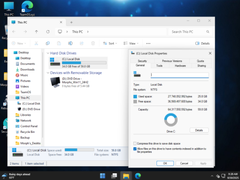The width and height of the screenshot is (240, 180).
Task: Collapse the Hard Disk Drives group
Action: (x=48, y=53)
